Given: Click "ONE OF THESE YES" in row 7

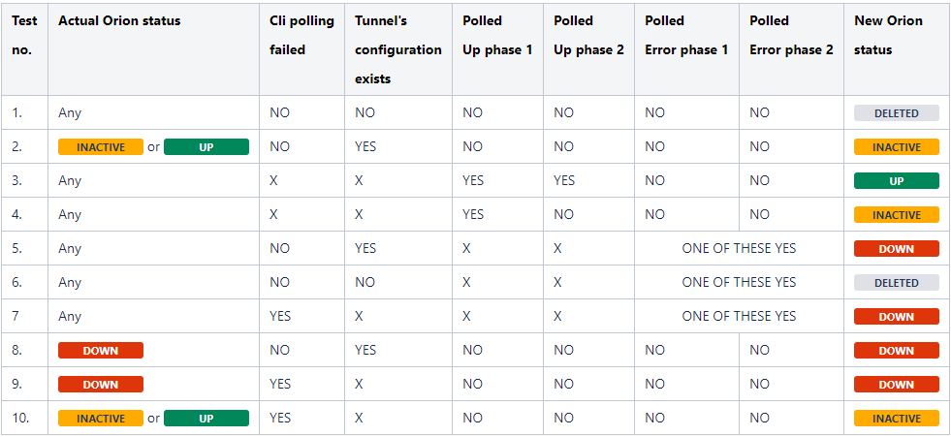Looking at the screenshot, I should [739, 316].
